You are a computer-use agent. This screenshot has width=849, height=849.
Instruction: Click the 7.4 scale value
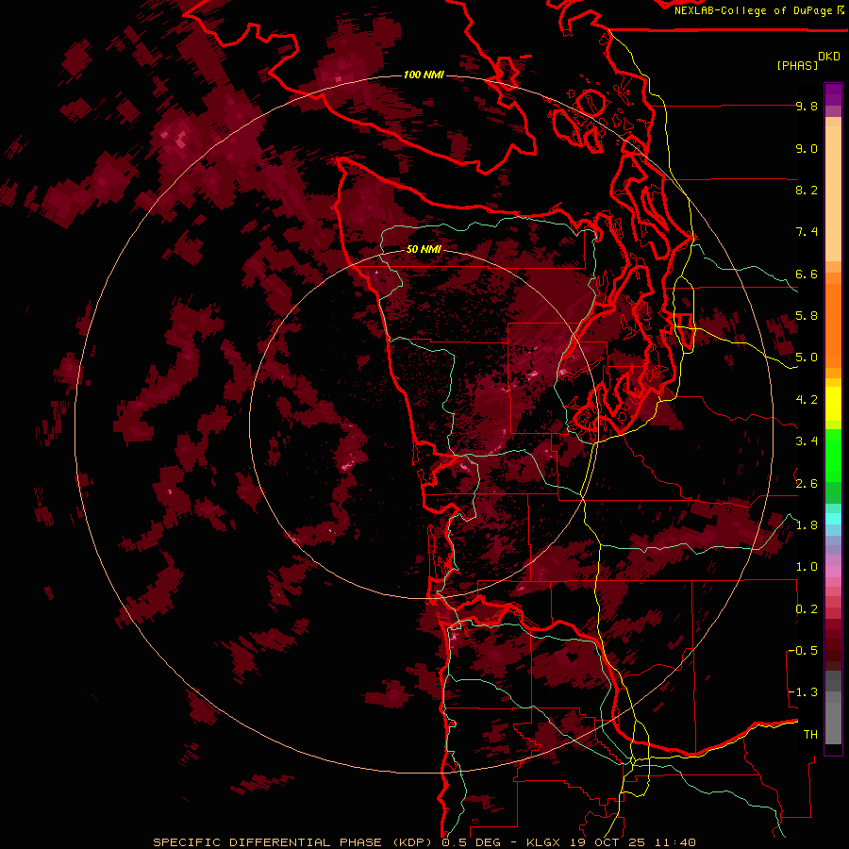[x=807, y=232]
